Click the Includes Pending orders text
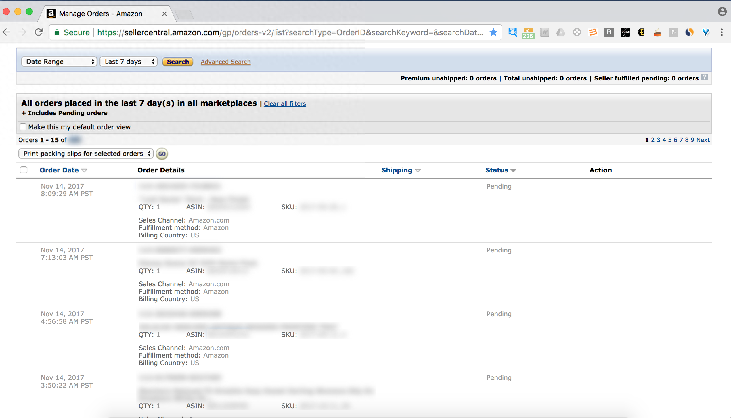 [x=64, y=113]
